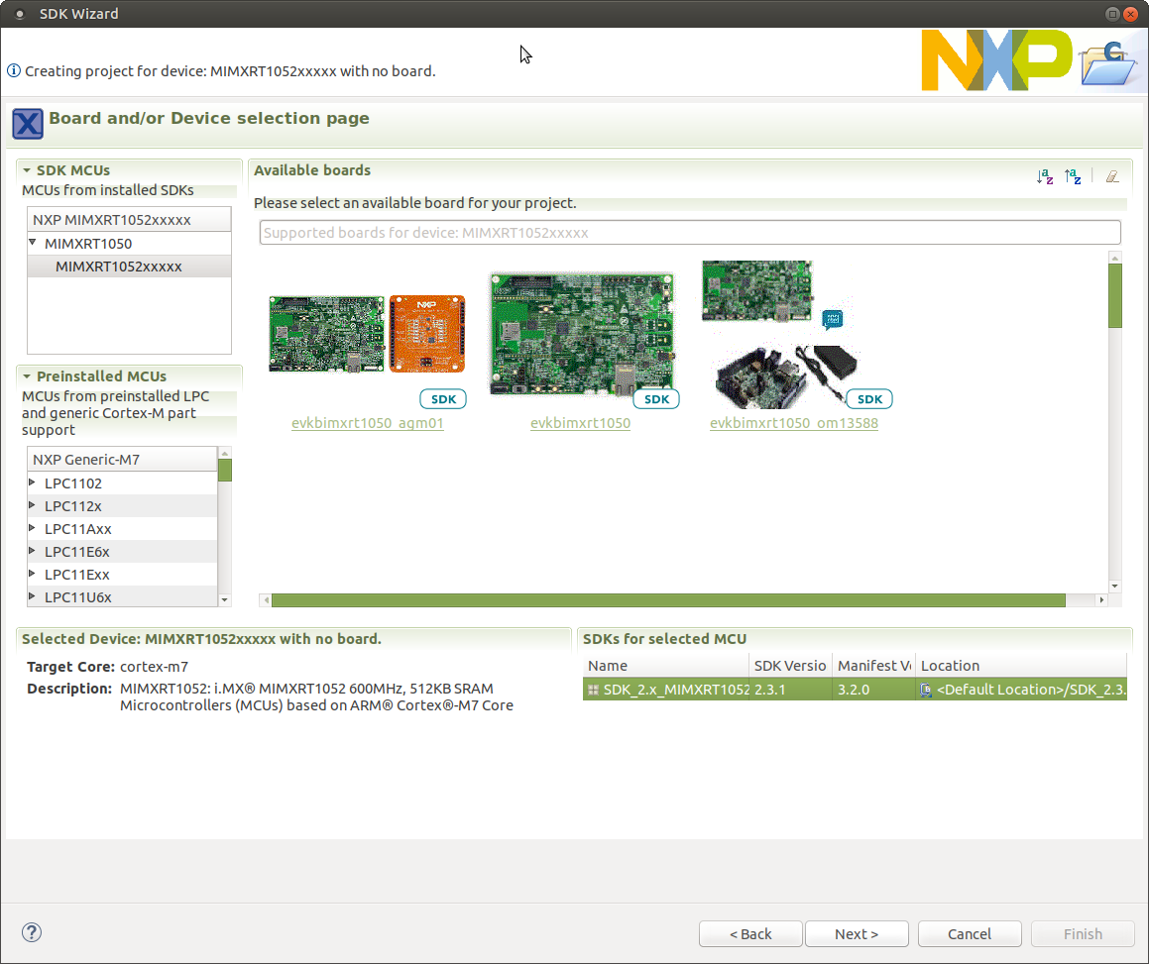Expand the LPC11Exx tree node
Screen dimensions: 1149x964
click(x=33, y=573)
